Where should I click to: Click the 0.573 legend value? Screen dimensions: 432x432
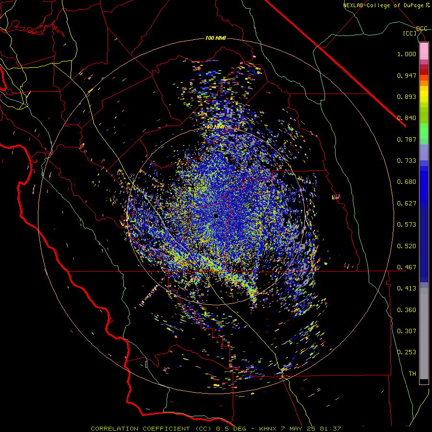407,225
